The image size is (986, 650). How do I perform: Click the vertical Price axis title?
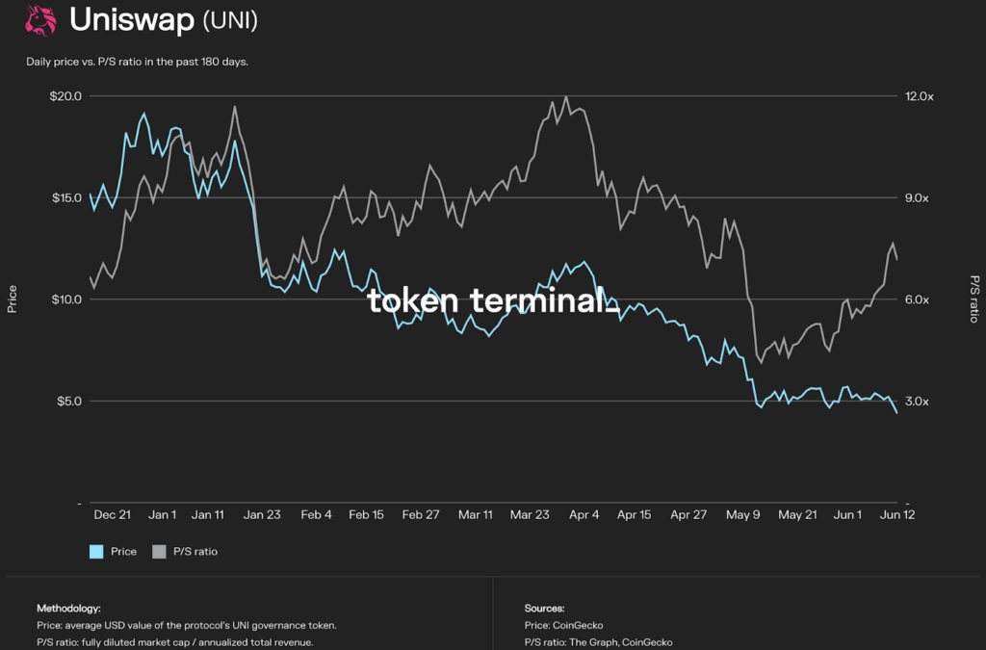13,299
